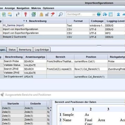The image size is (125, 125).
Task: Select the Beispiel 2 Suchwerte row
Action: pyautogui.click(x=63, y=37)
